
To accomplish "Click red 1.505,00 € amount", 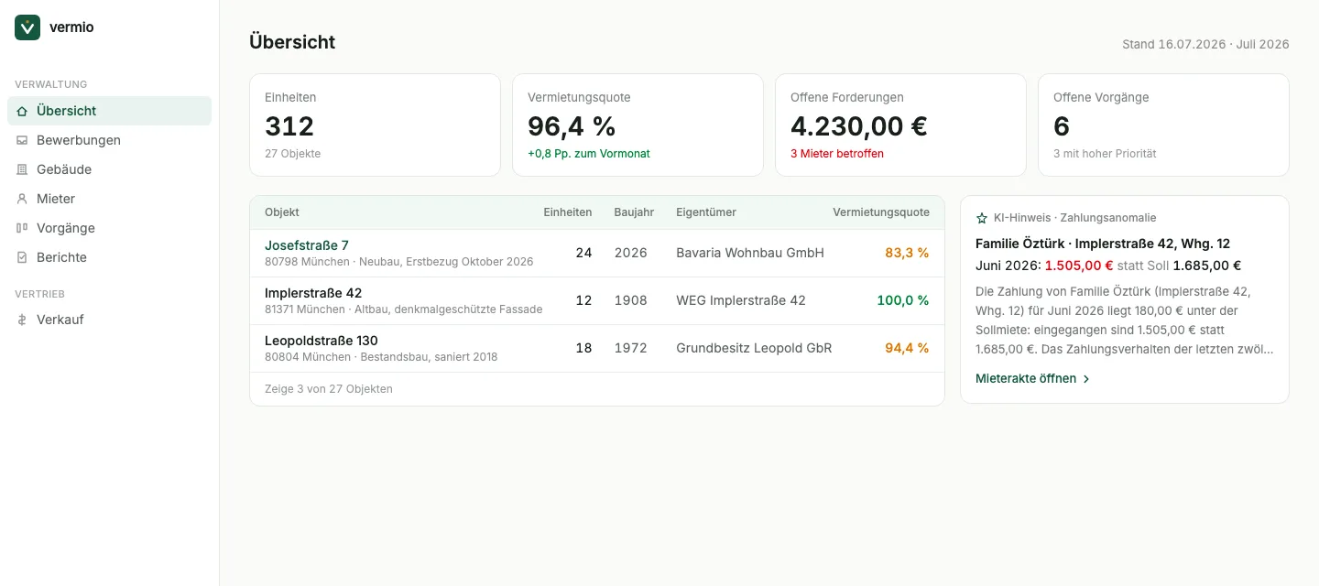I will (x=1079, y=266).
